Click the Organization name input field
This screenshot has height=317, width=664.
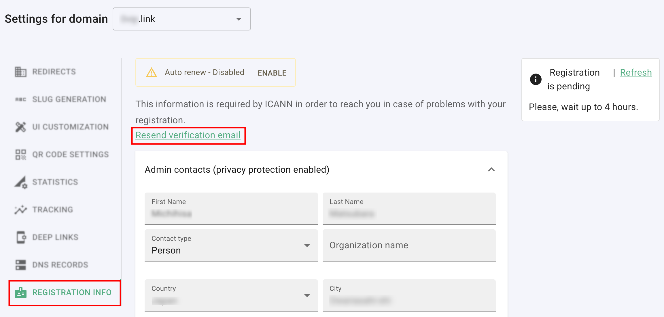(x=409, y=245)
